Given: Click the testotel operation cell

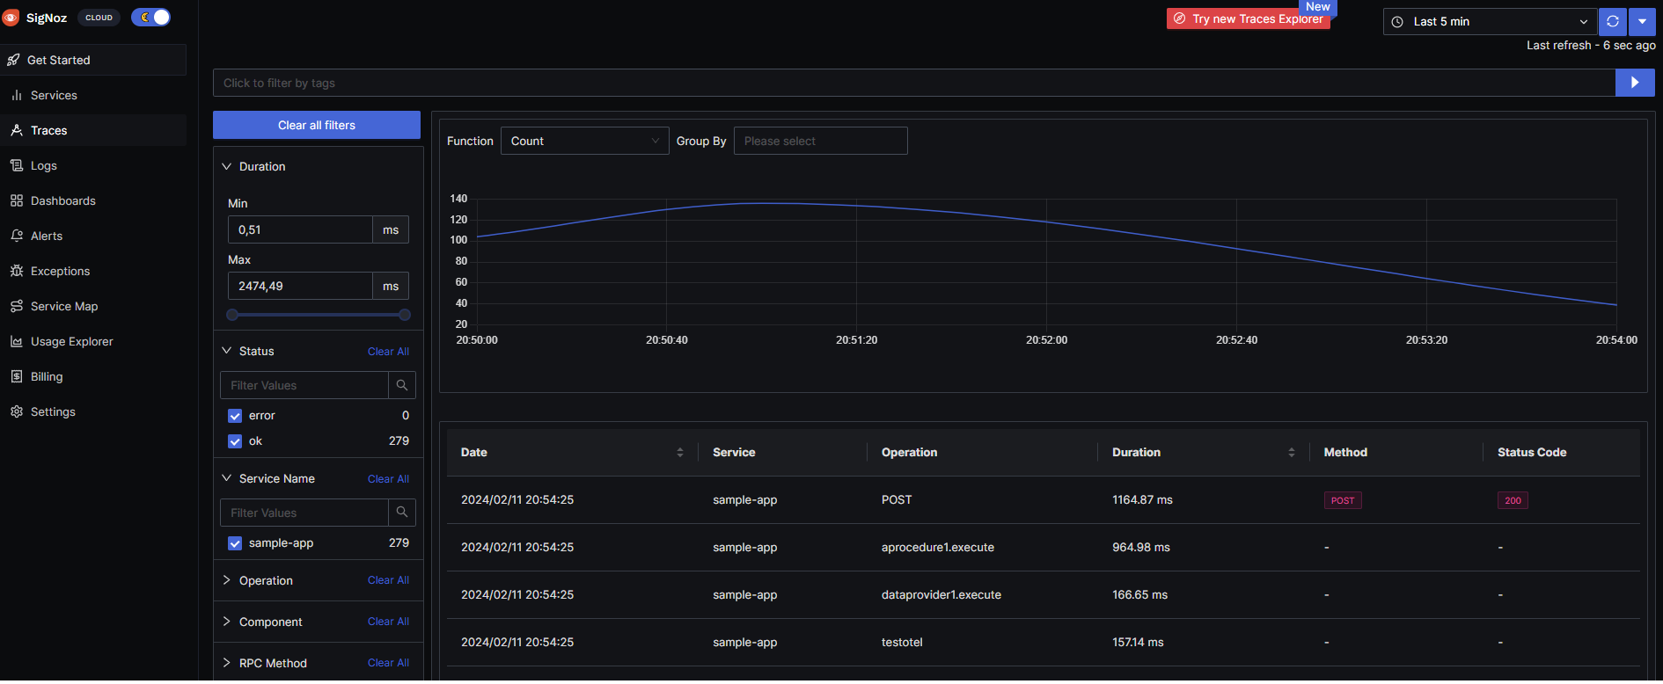Looking at the screenshot, I should (902, 642).
